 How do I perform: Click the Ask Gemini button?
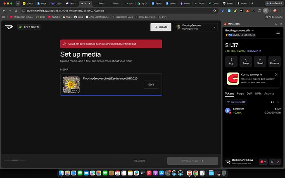click(274, 3)
